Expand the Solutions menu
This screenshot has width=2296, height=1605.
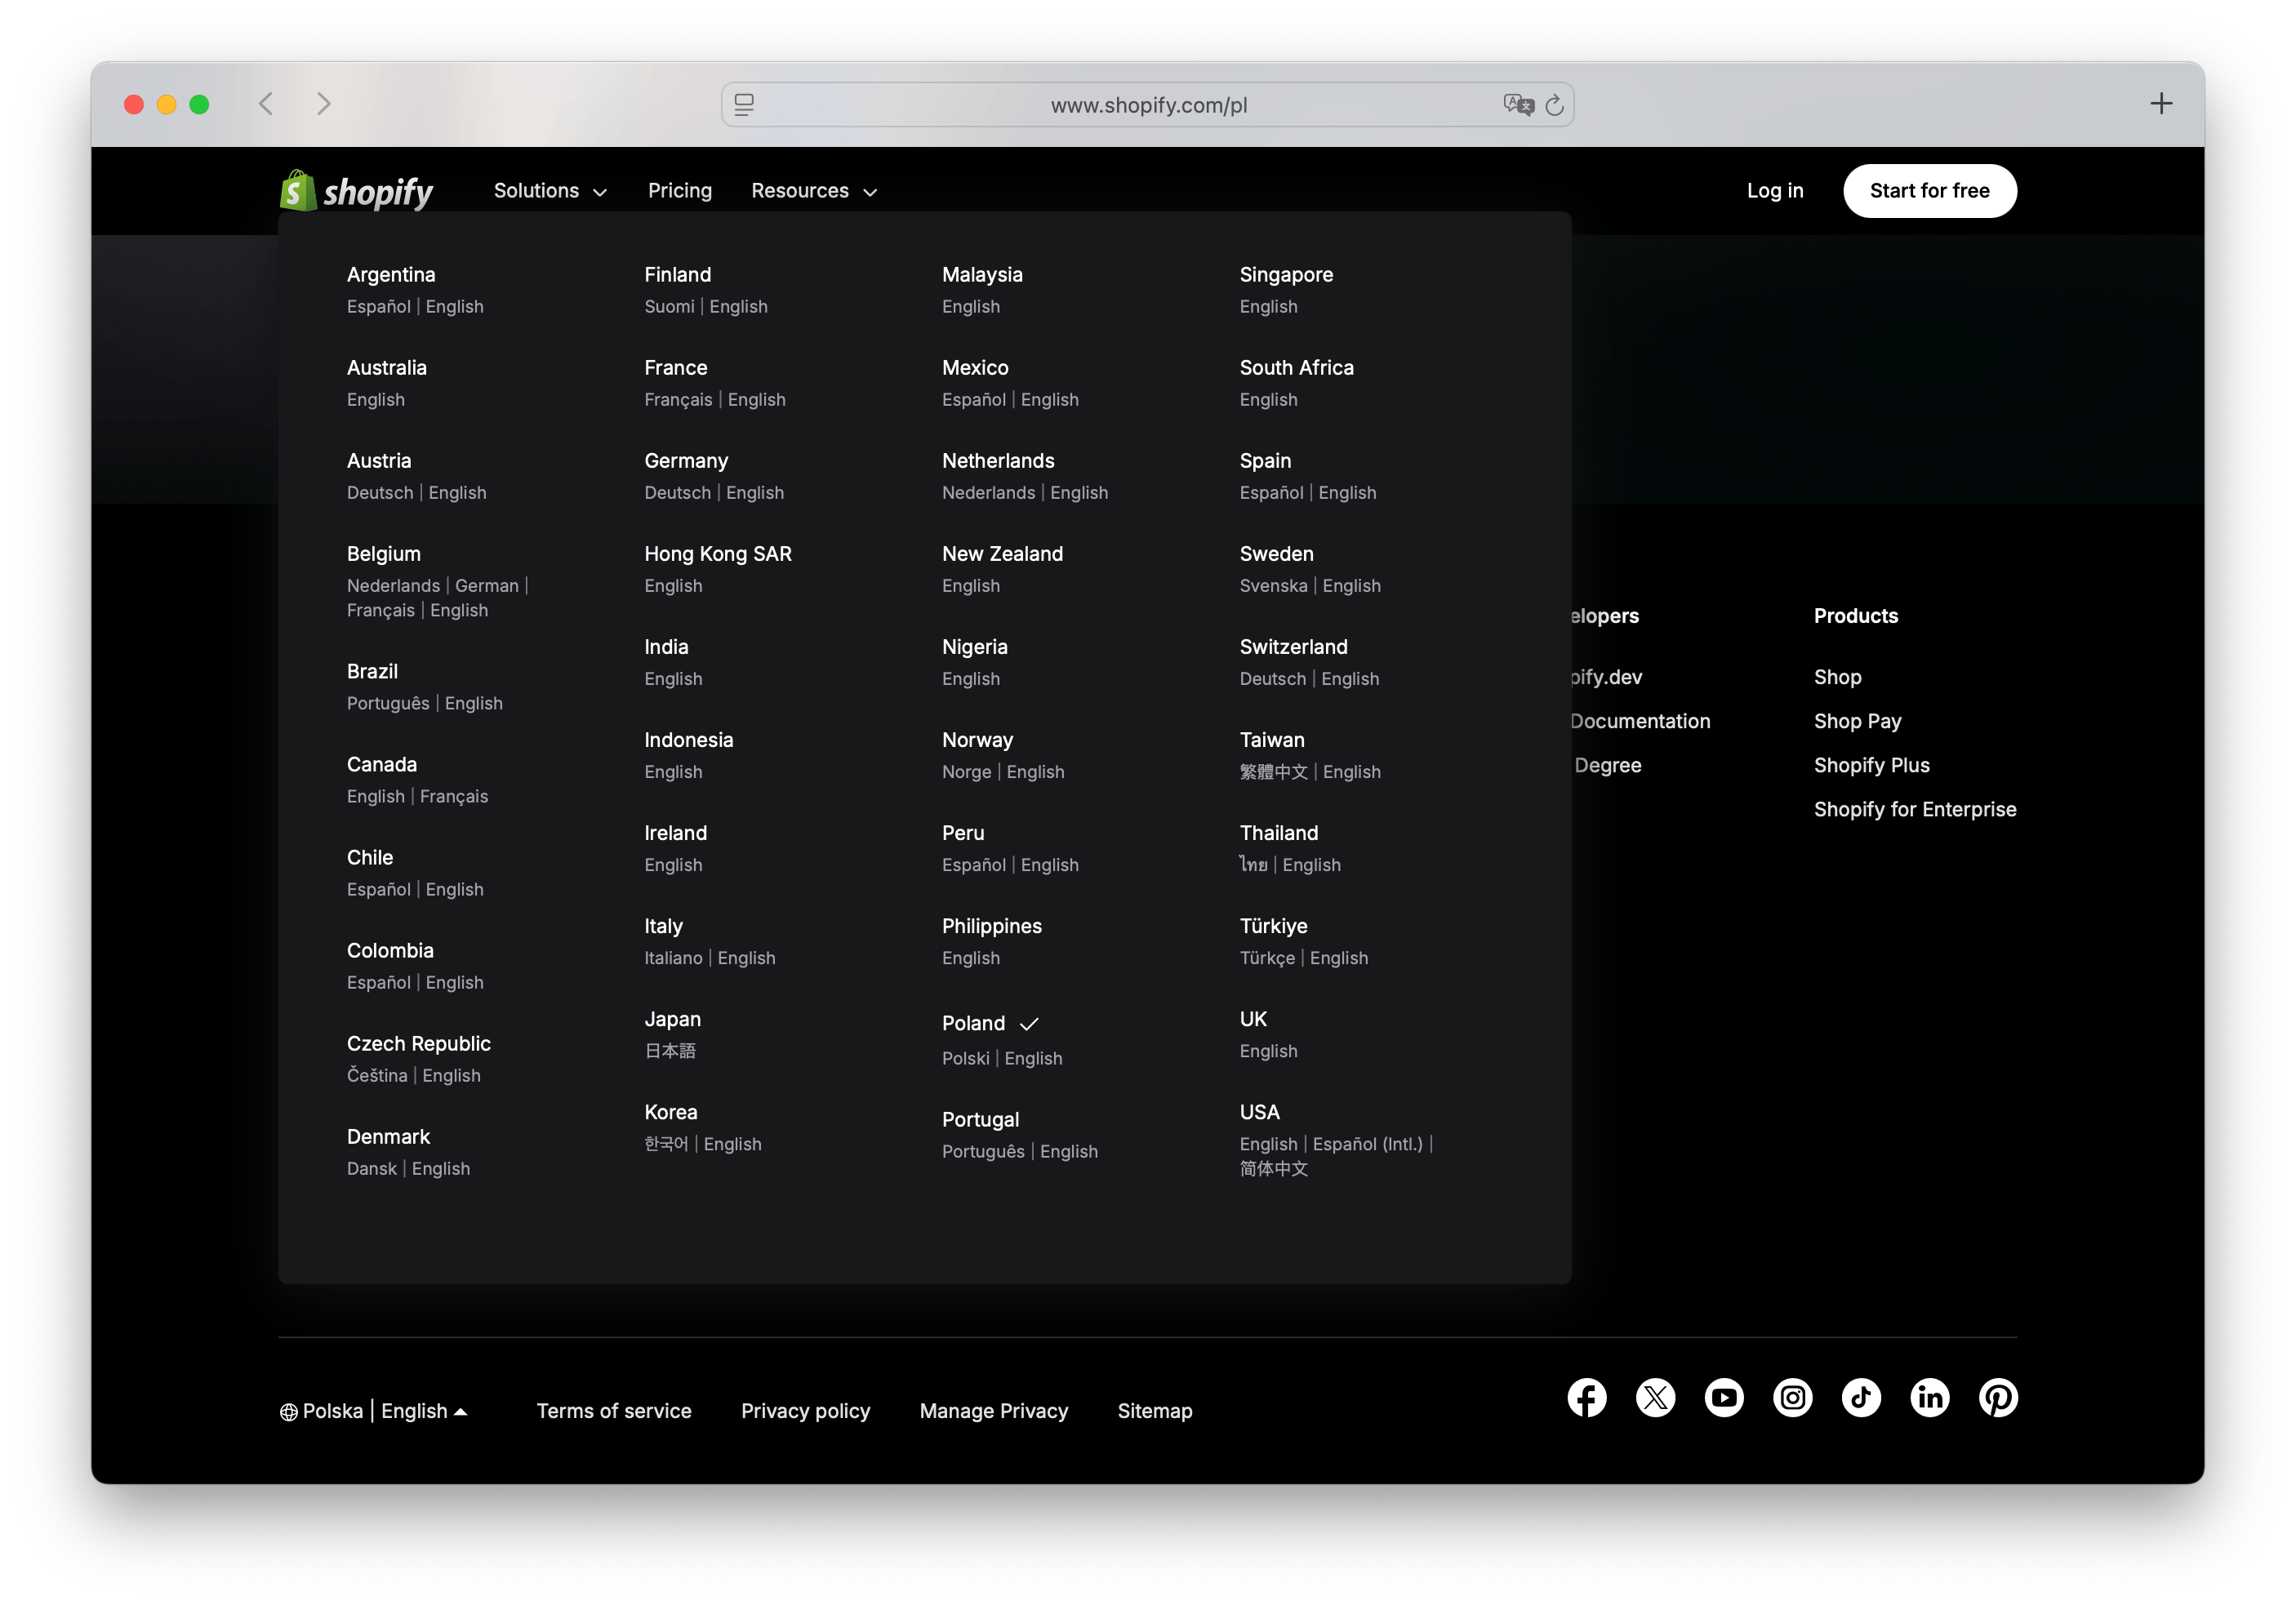[x=550, y=191]
